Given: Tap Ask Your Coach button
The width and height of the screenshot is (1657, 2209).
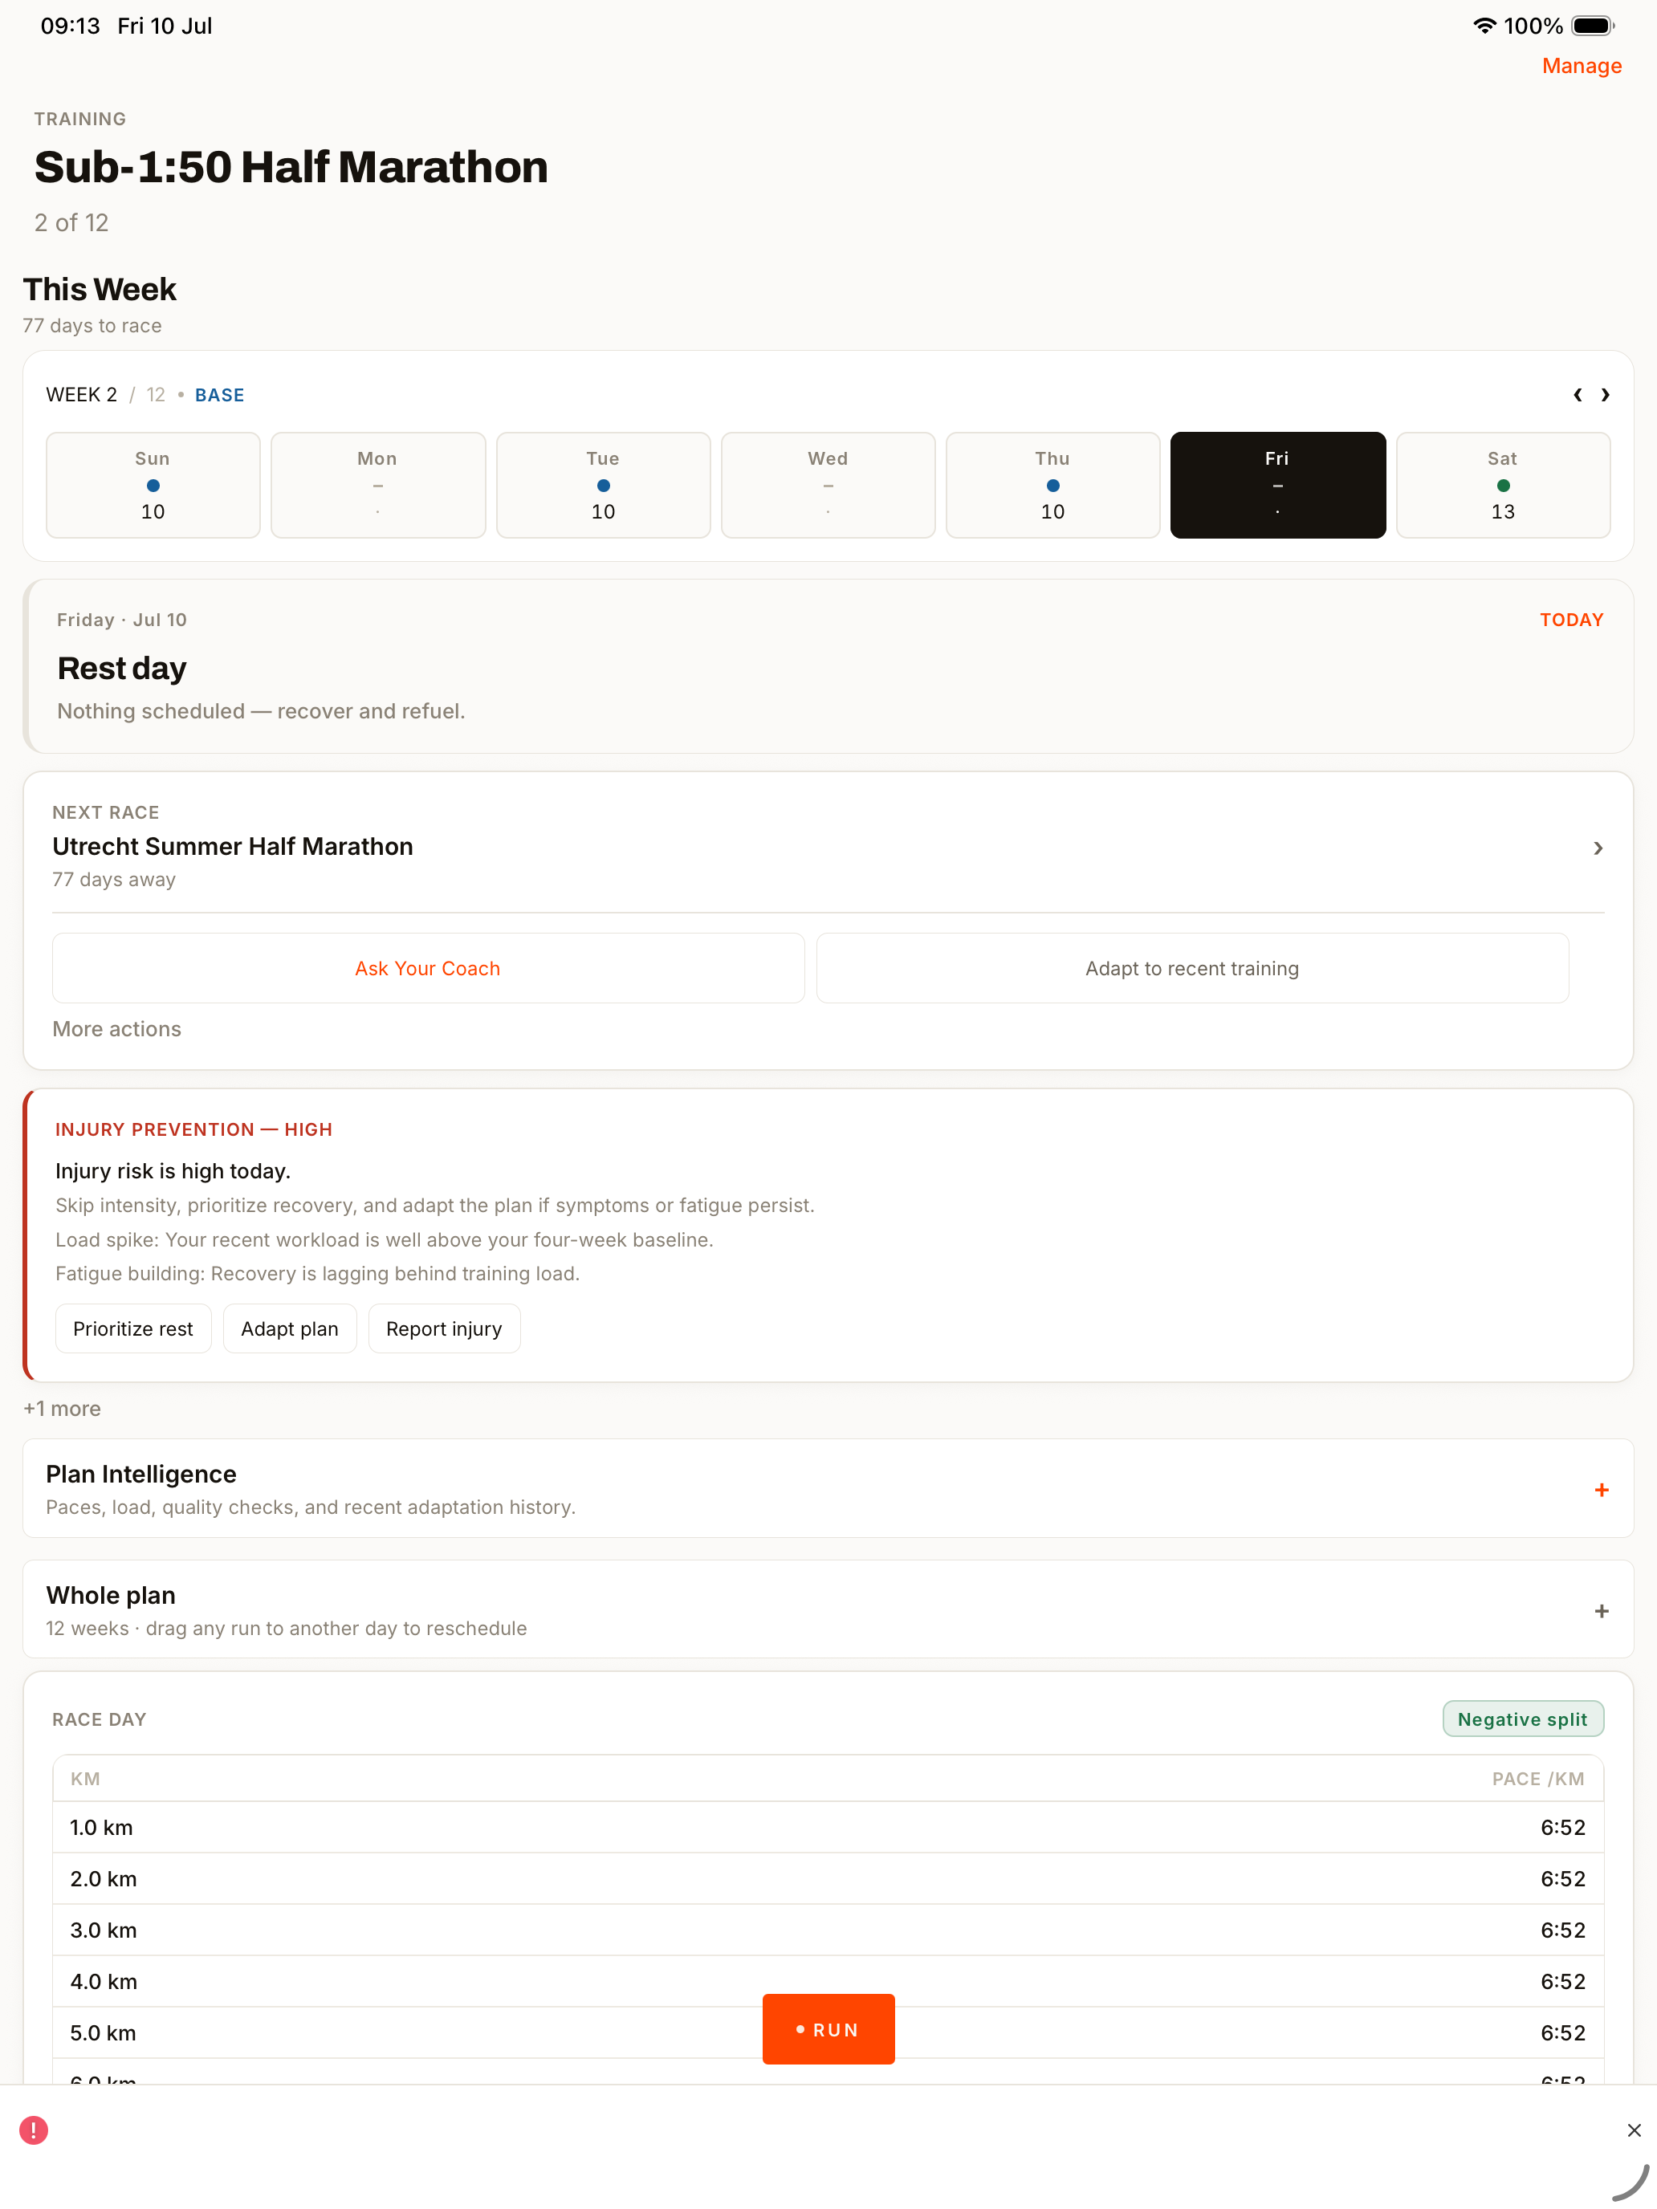Looking at the screenshot, I should pos(427,968).
